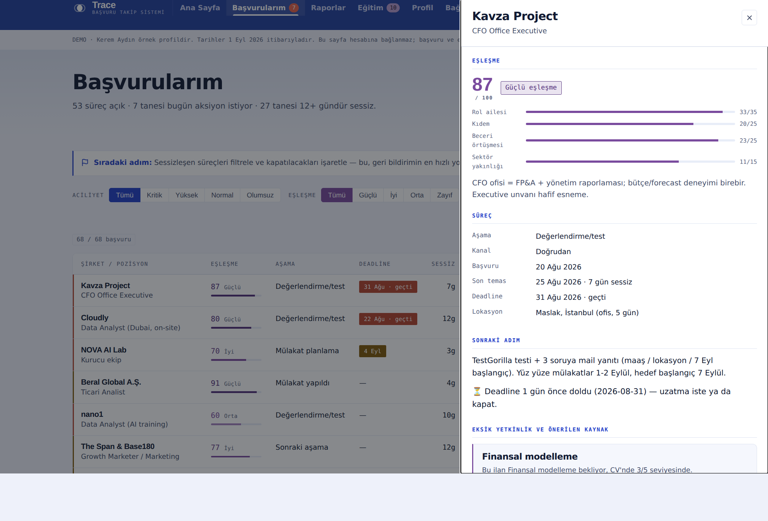Screen dimensions: 768x521
Task: Close the Kavza Project detail panel
Action: (749, 18)
